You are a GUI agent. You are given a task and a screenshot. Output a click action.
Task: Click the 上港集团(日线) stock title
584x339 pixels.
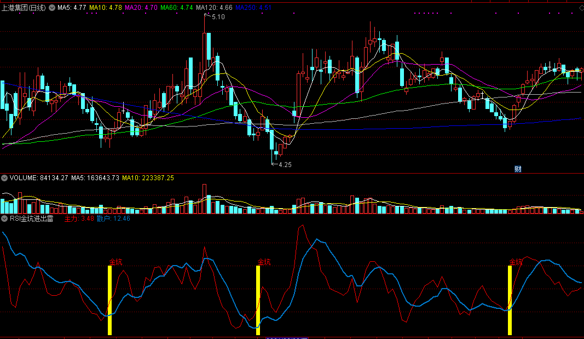(24, 8)
